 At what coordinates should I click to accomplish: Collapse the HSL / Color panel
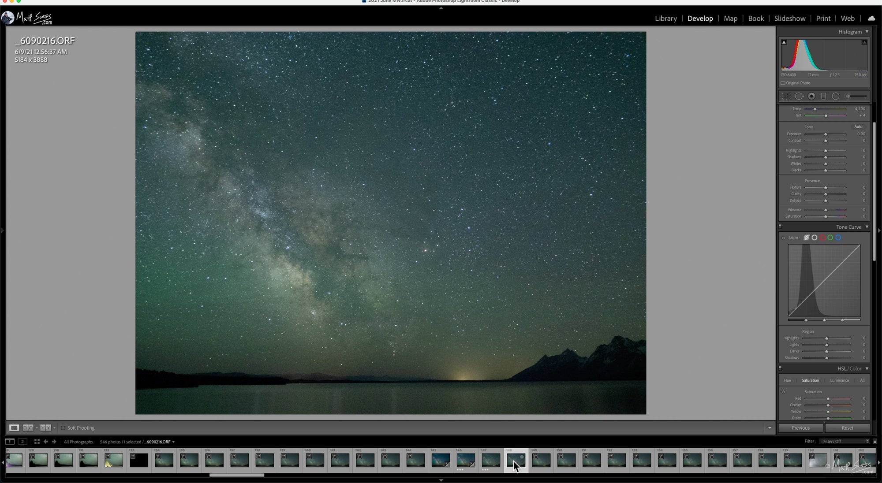pos(867,368)
